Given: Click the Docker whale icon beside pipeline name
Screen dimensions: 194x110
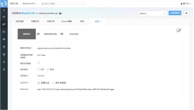Looking at the screenshot, I should [60, 13].
